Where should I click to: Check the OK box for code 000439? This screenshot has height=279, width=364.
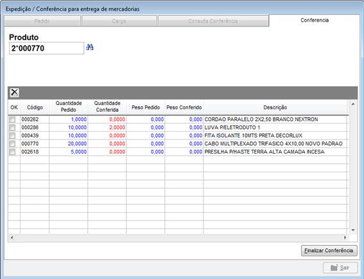point(12,136)
